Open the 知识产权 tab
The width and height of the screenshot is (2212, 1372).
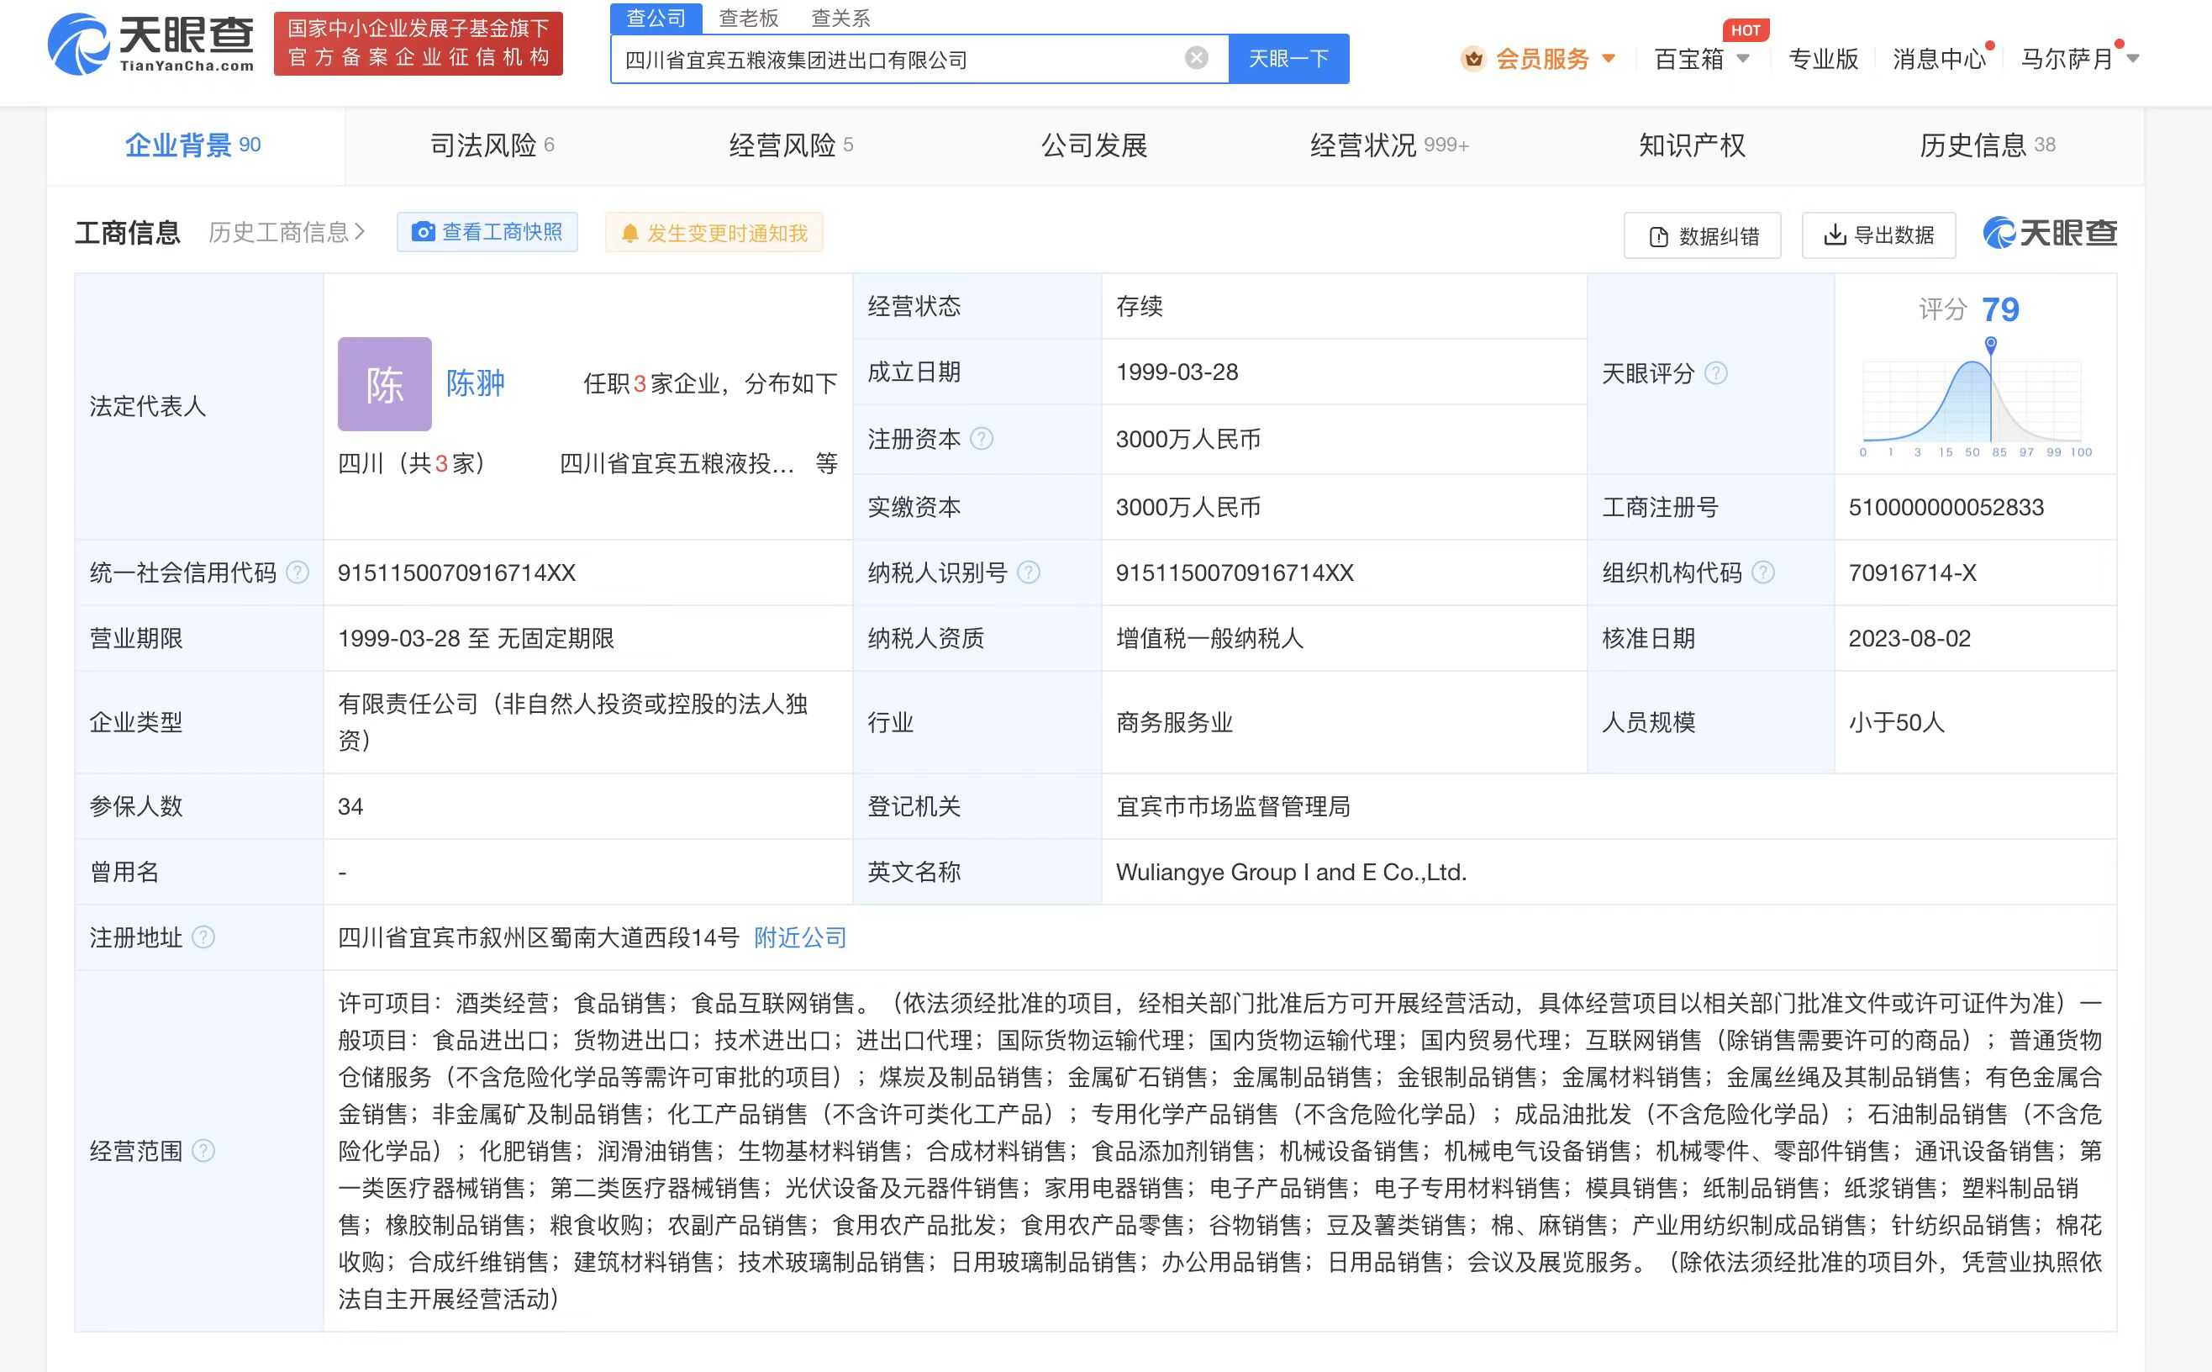[1692, 145]
